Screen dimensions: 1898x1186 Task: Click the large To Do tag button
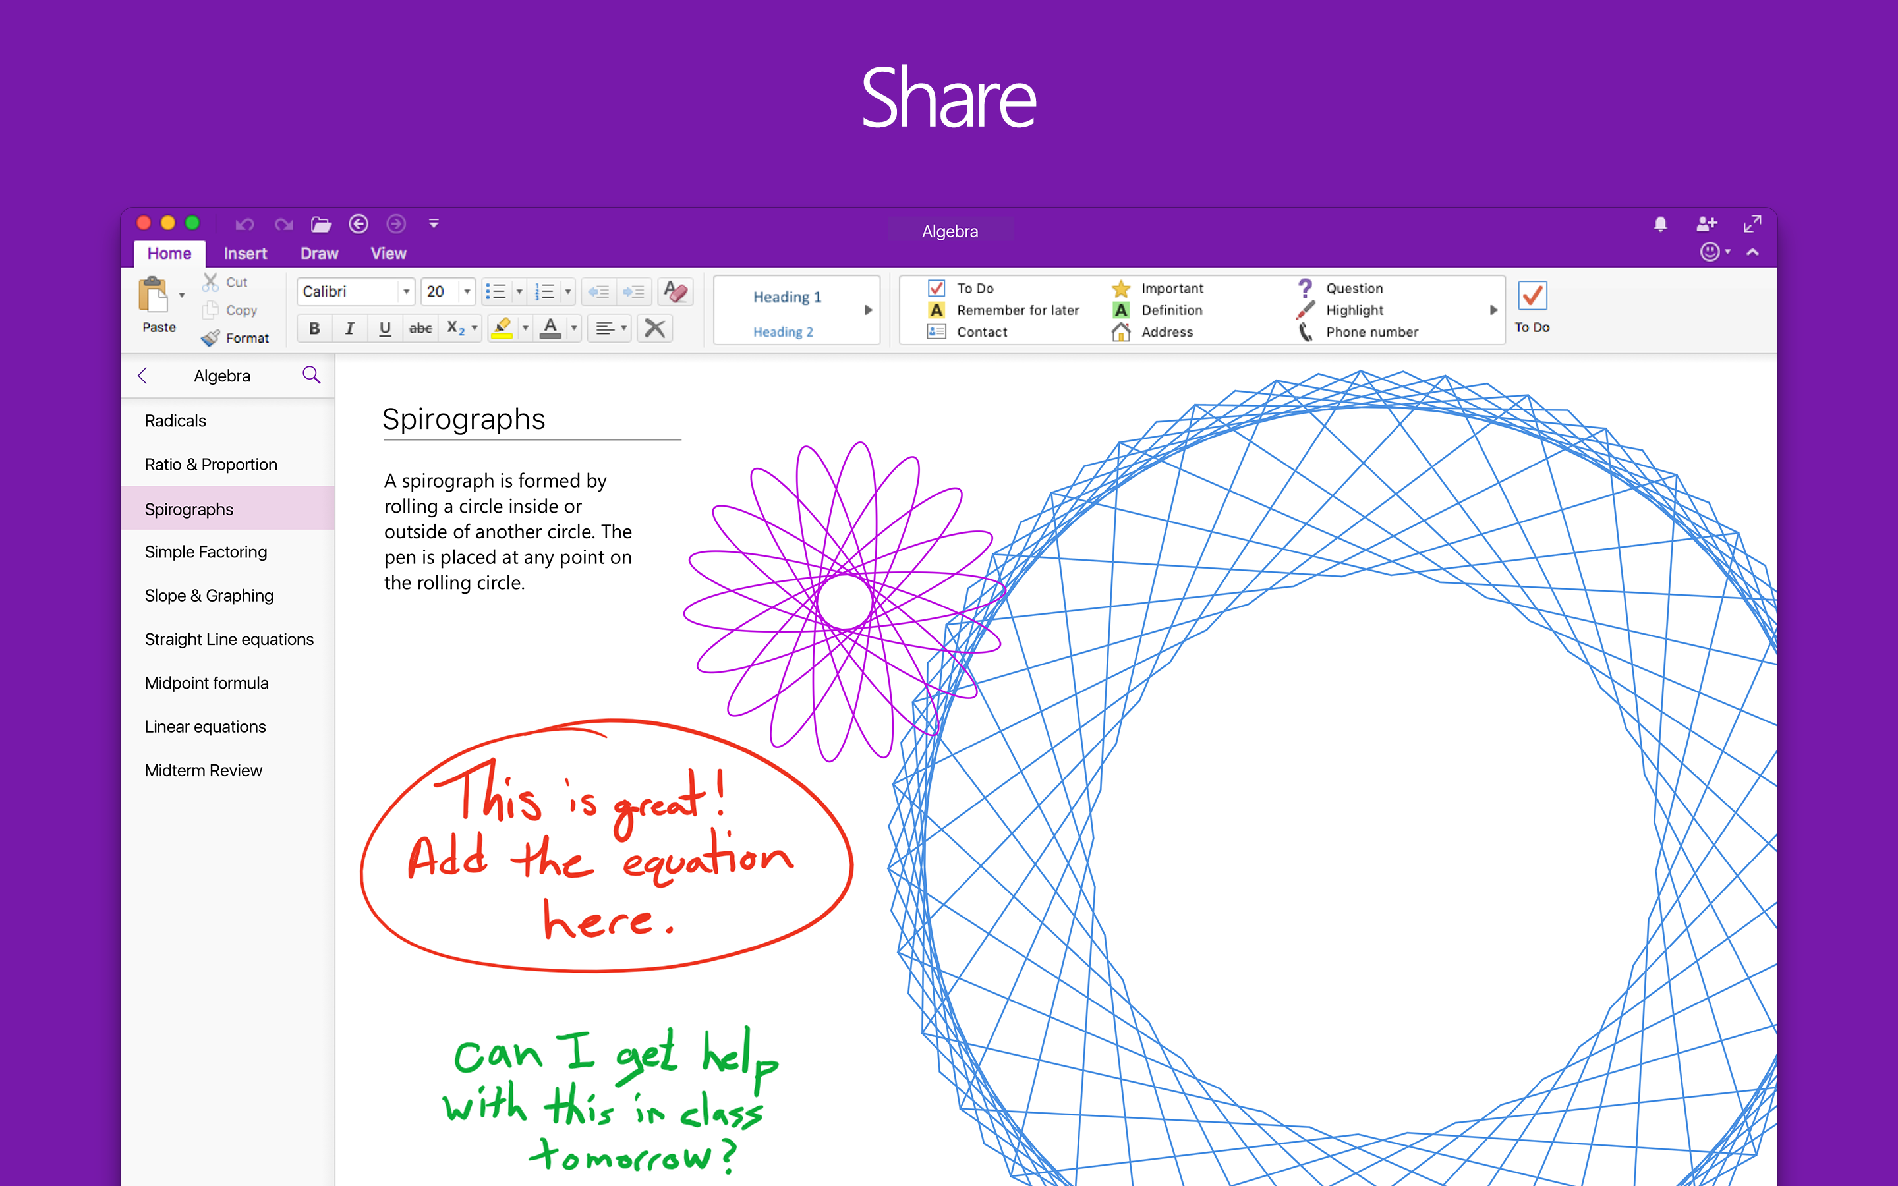click(x=1532, y=306)
